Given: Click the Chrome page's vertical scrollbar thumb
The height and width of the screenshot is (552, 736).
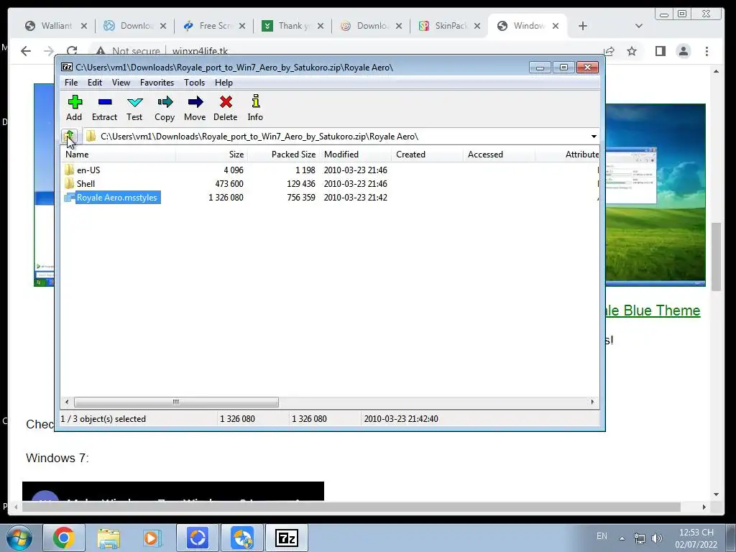Looking at the screenshot, I should pyautogui.click(x=716, y=257).
